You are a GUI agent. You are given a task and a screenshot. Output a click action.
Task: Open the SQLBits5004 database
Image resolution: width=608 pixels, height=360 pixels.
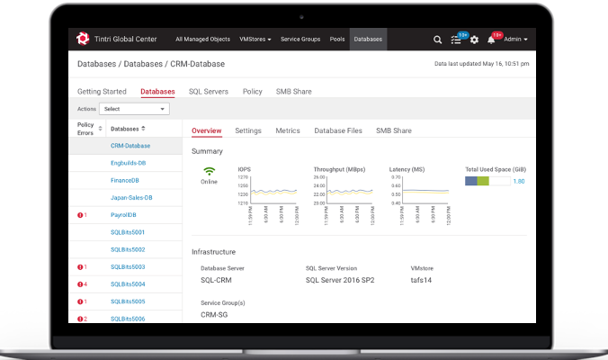click(x=128, y=284)
